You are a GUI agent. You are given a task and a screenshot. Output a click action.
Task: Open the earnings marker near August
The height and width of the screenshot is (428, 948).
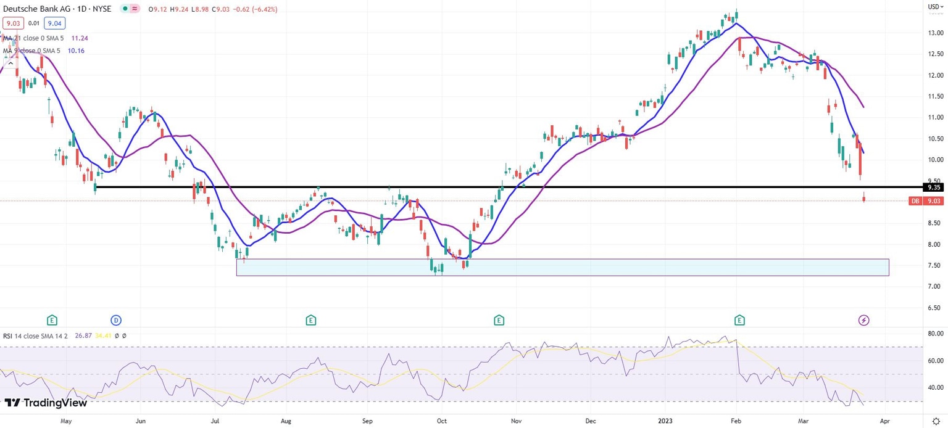coord(311,320)
